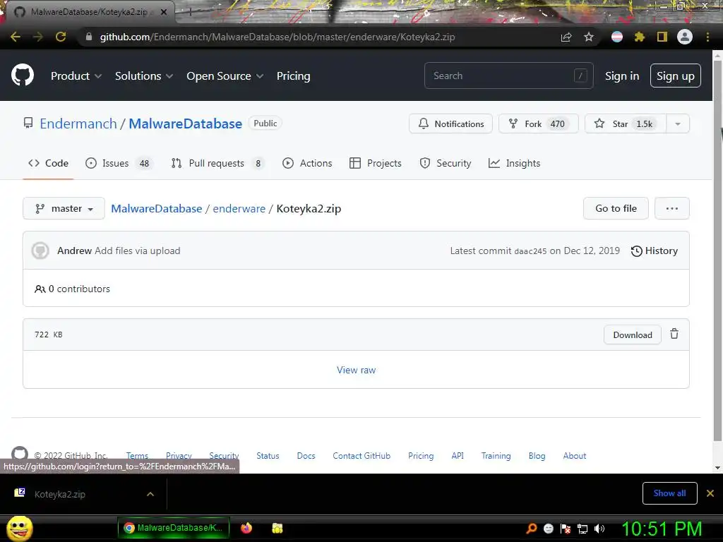Click the Chrome MalwareDatabase taskbar button
Viewport: 723px width, 542px height.
(174, 528)
